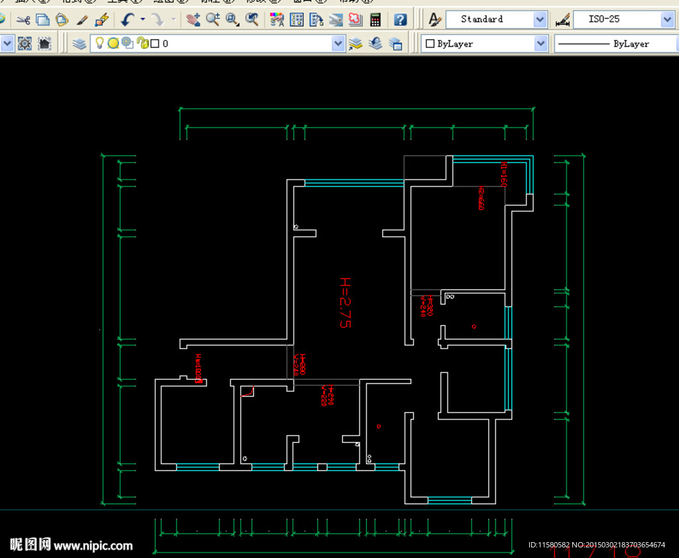Click the Zoom Previous icon
This screenshot has height=558, width=679.
(252, 20)
